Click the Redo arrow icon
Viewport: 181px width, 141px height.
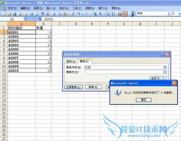pyautogui.click(x=87, y=14)
